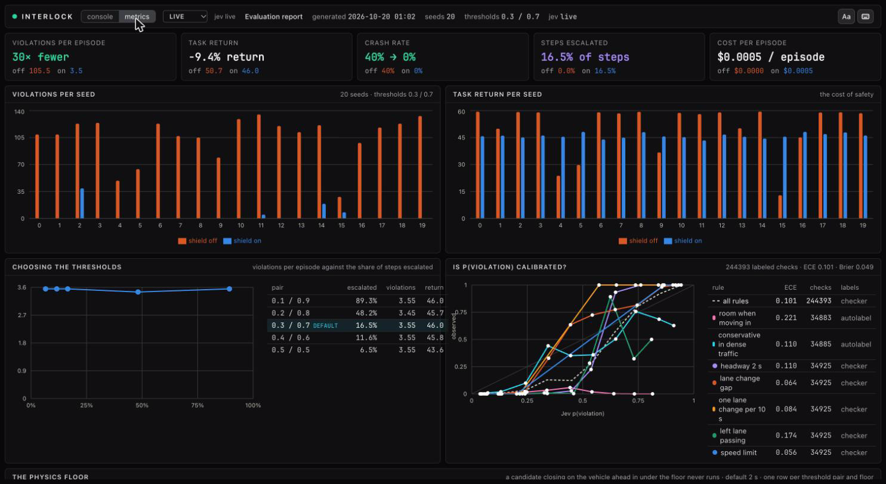
Task: Click the "lane change gap" rule row
Action: pos(792,383)
